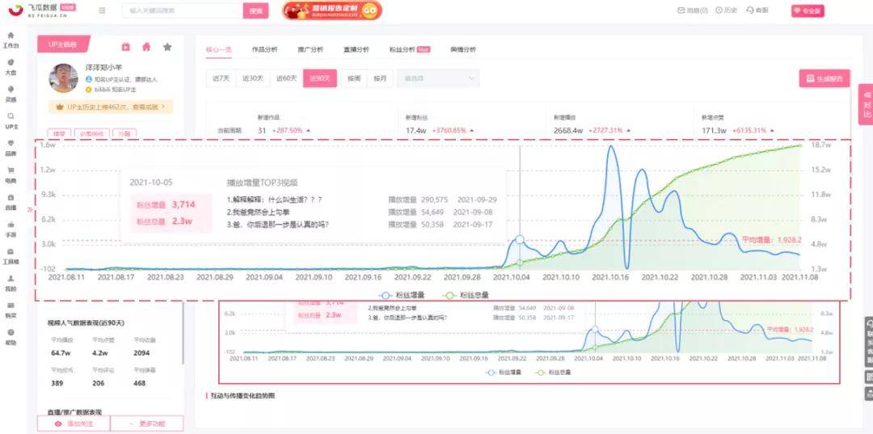Expand UP主历史上榜462次 achievements banner
This screenshot has height=434, width=873.
click(111, 106)
